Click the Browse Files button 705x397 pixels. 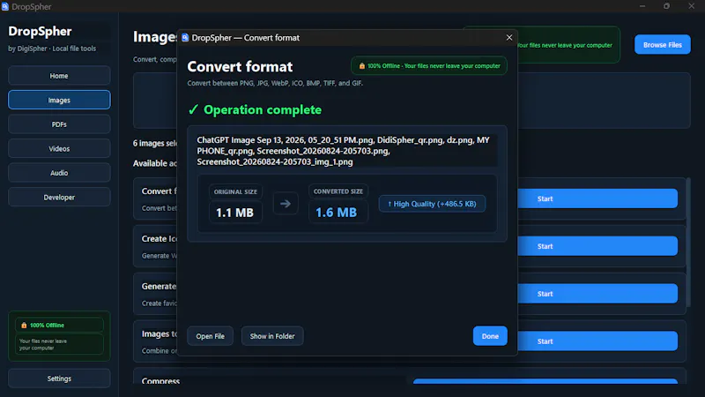click(663, 45)
